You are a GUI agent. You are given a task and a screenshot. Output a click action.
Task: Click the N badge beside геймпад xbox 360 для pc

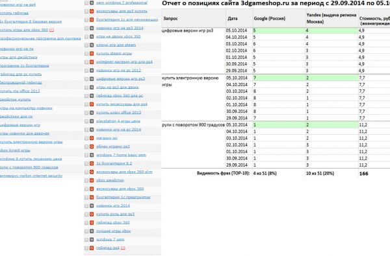coord(92,96)
